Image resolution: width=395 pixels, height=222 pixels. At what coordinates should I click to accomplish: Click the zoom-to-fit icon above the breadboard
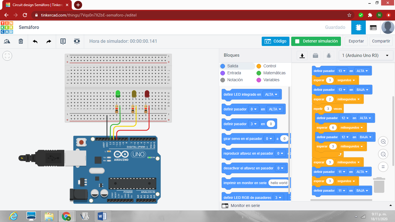click(x=7, y=56)
